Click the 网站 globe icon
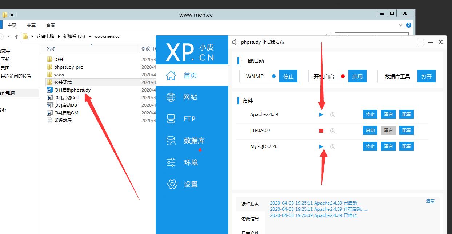452x234 pixels. (171, 97)
